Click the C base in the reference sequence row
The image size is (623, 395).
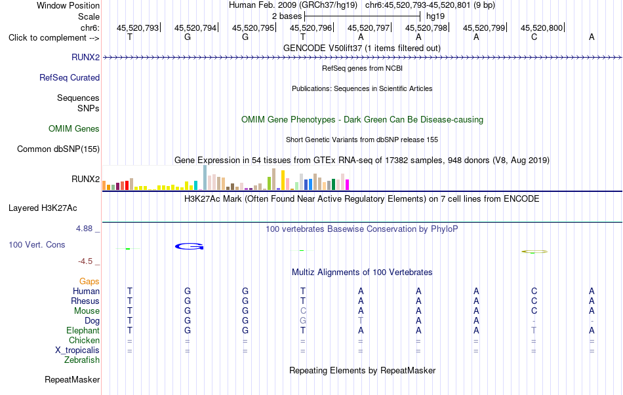(x=534, y=37)
